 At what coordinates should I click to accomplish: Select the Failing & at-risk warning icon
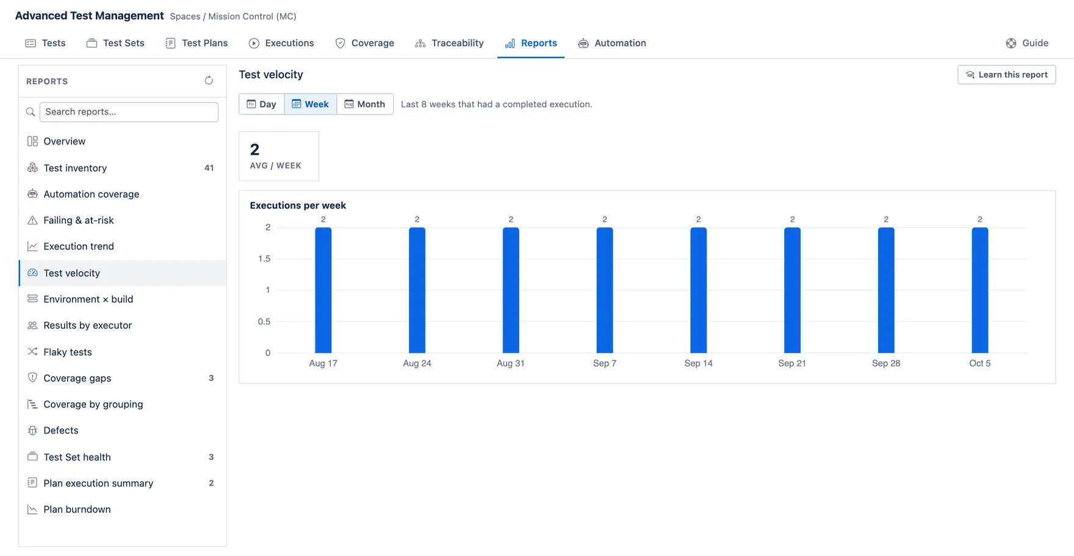32,220
